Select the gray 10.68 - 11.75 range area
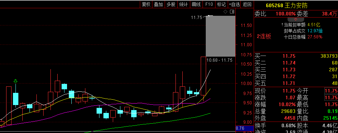The height and width of the screenshot is (133, 338). (x=221, y=36)
